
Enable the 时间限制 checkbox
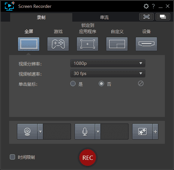12,157
